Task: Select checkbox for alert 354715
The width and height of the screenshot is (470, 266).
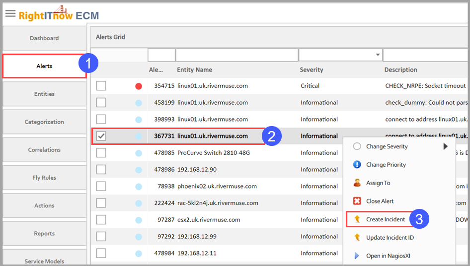Action: point(101,86)
